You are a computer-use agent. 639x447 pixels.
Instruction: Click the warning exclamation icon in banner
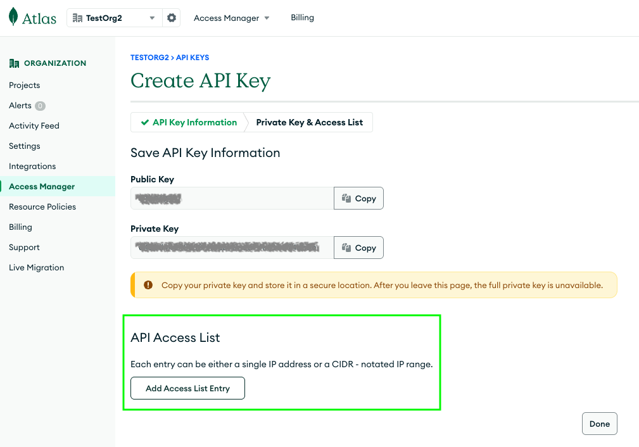click(148, 285)
